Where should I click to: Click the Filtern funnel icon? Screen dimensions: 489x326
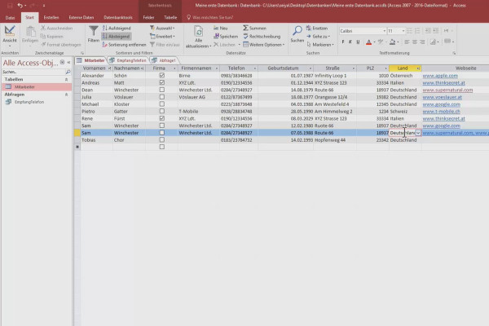click(93, 31)
